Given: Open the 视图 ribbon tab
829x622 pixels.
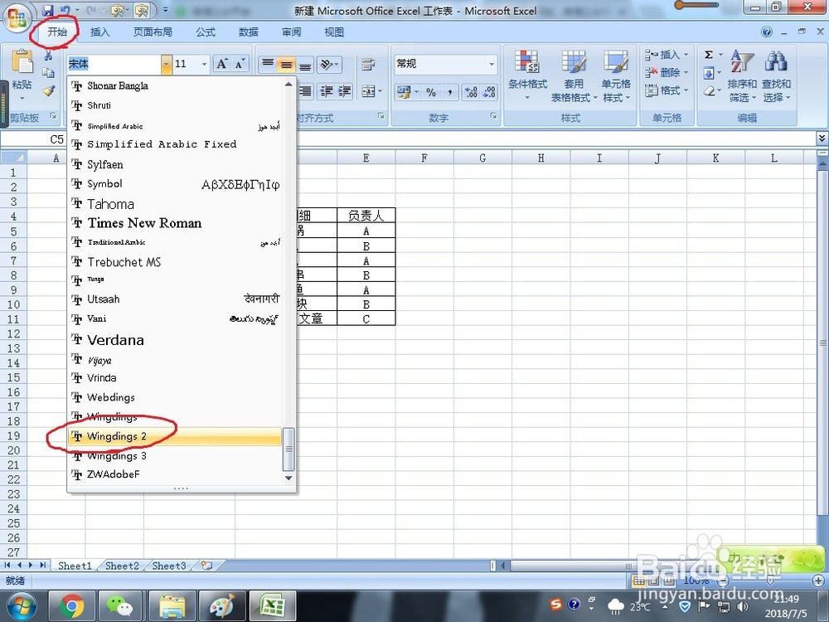Looking at the screenshot, I should click(x=334, y=32).
